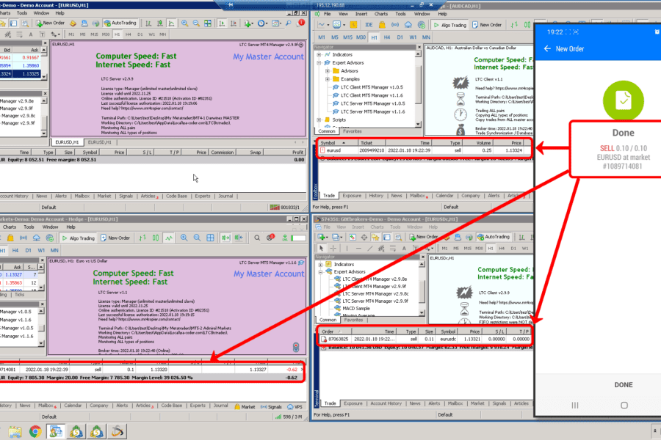Open Account History tab in GBEbrokers window
661x440 pixels.
[x=386, y=403]
